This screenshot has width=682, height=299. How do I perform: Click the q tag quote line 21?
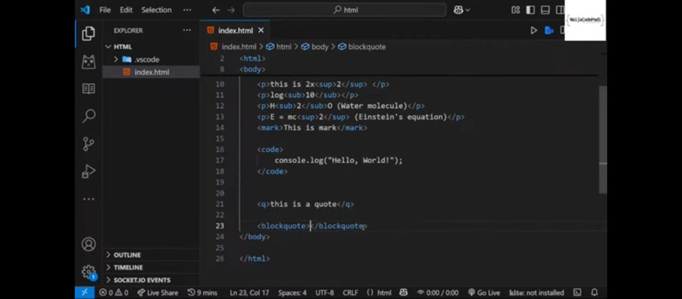point(306,204)
